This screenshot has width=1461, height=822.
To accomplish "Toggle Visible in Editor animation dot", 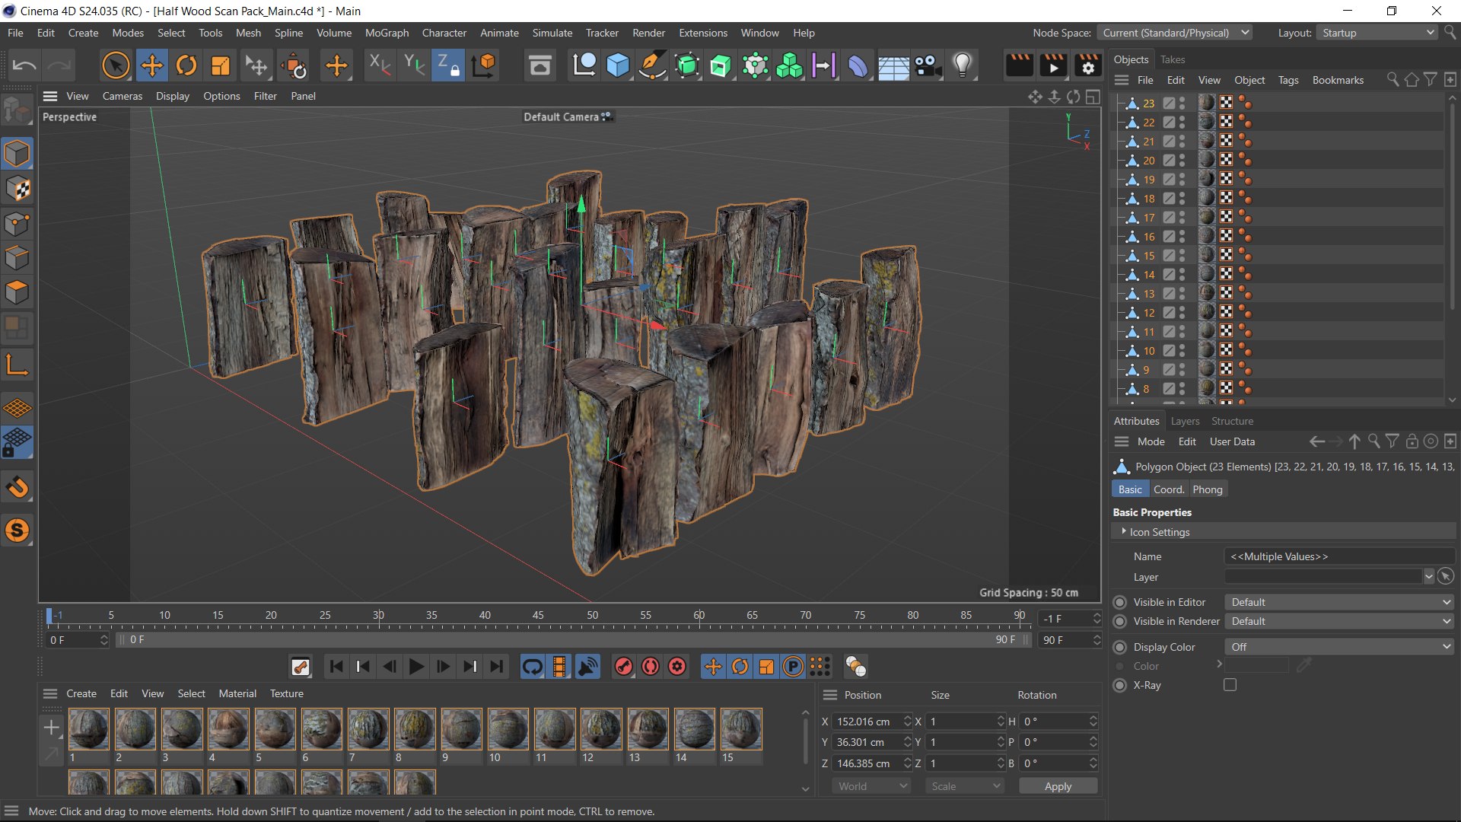I will pos(1119,602).
